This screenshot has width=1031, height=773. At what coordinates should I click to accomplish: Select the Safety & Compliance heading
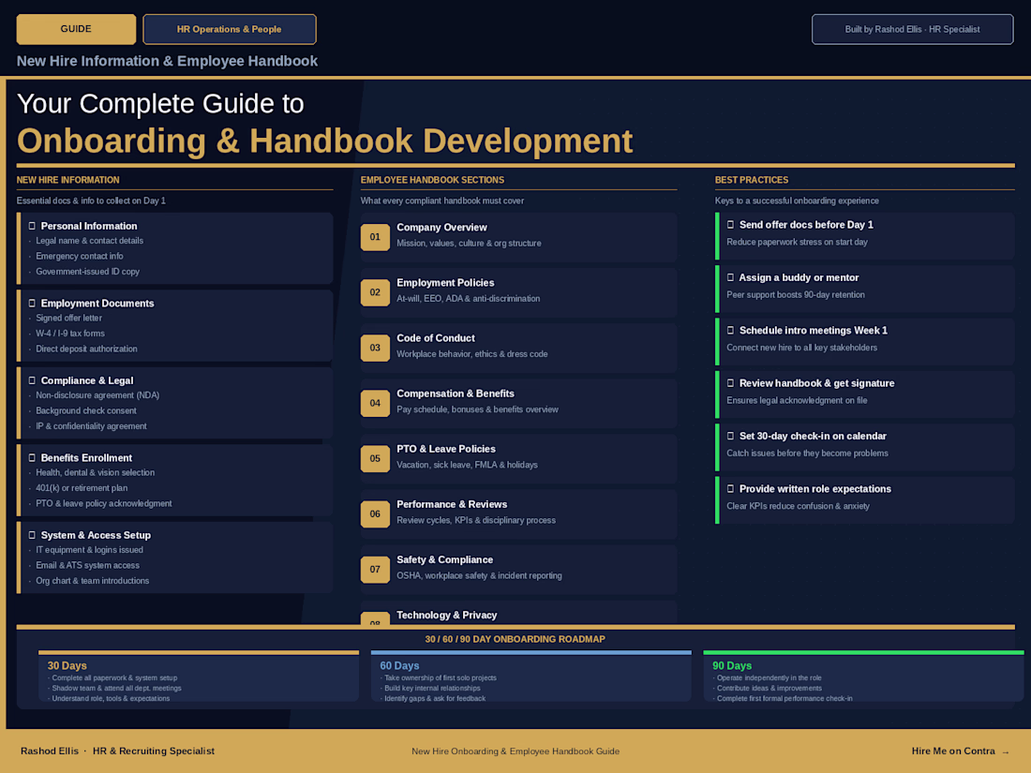click(444, 559)
